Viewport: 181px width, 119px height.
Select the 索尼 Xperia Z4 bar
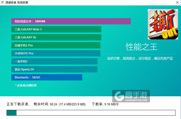pos(54,69)
